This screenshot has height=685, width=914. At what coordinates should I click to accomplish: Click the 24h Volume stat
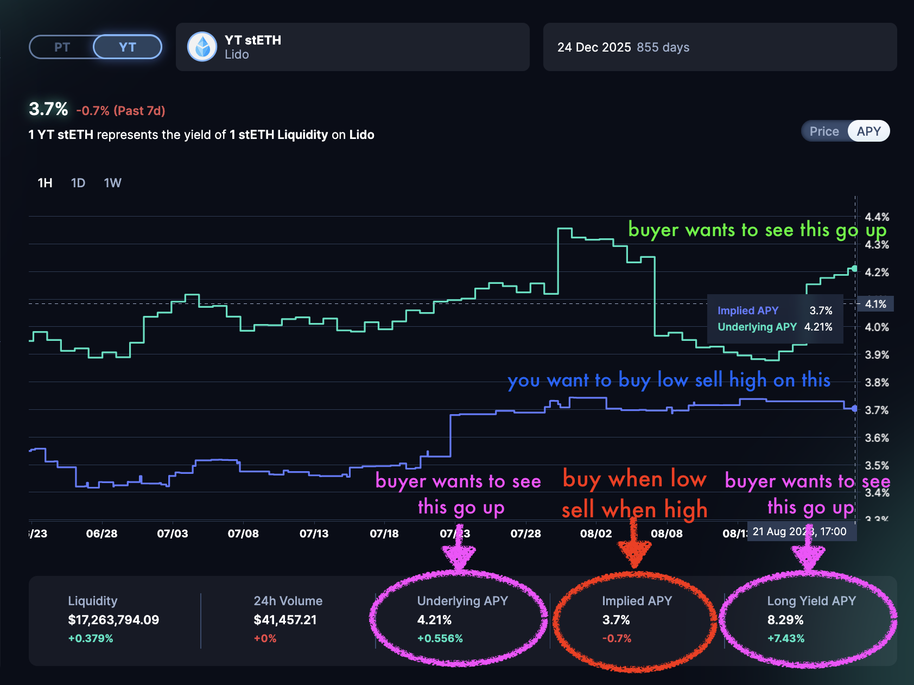coord(288,620)
